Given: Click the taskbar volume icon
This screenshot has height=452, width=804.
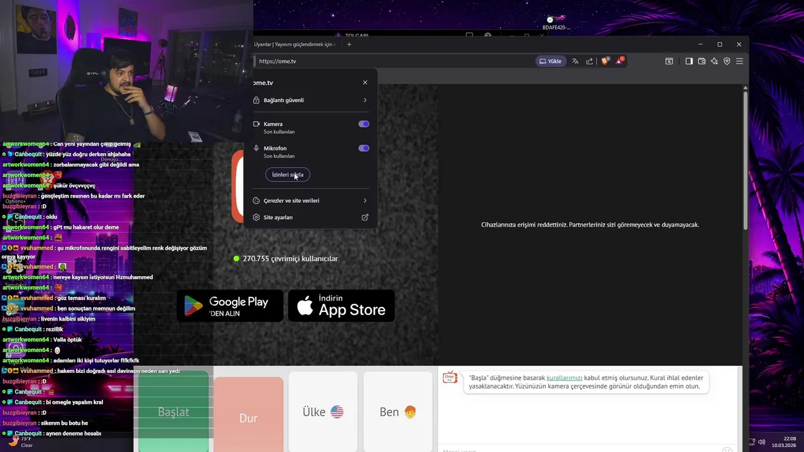Looking at the screenshot, I should pyautogui.click(x=761, y=442).
